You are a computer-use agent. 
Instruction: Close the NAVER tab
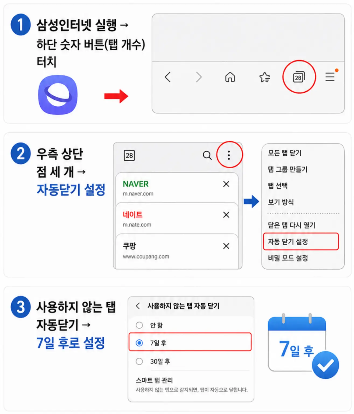tap(226, 184)
